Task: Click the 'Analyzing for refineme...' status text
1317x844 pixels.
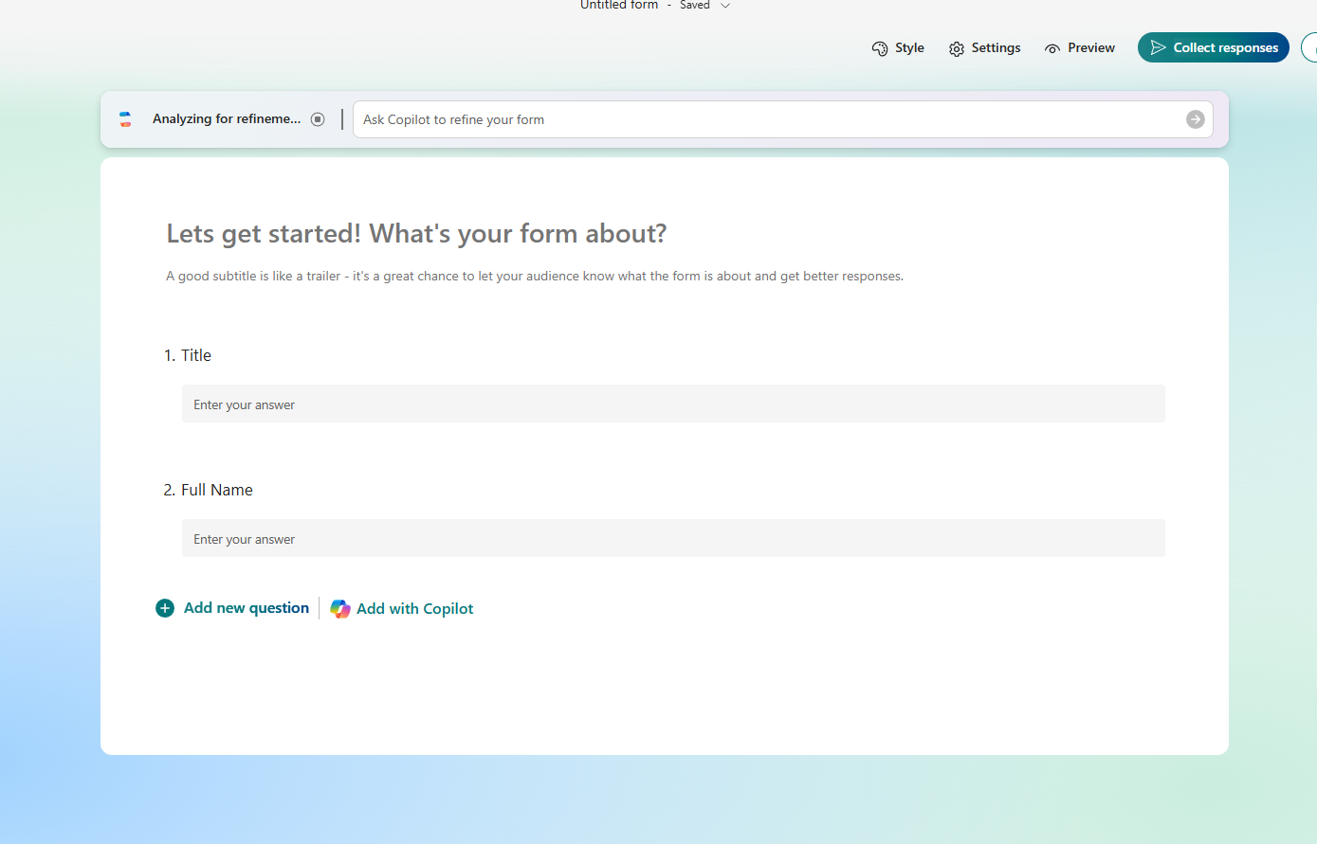Action: pyautogui.click(x=227, y=119)
